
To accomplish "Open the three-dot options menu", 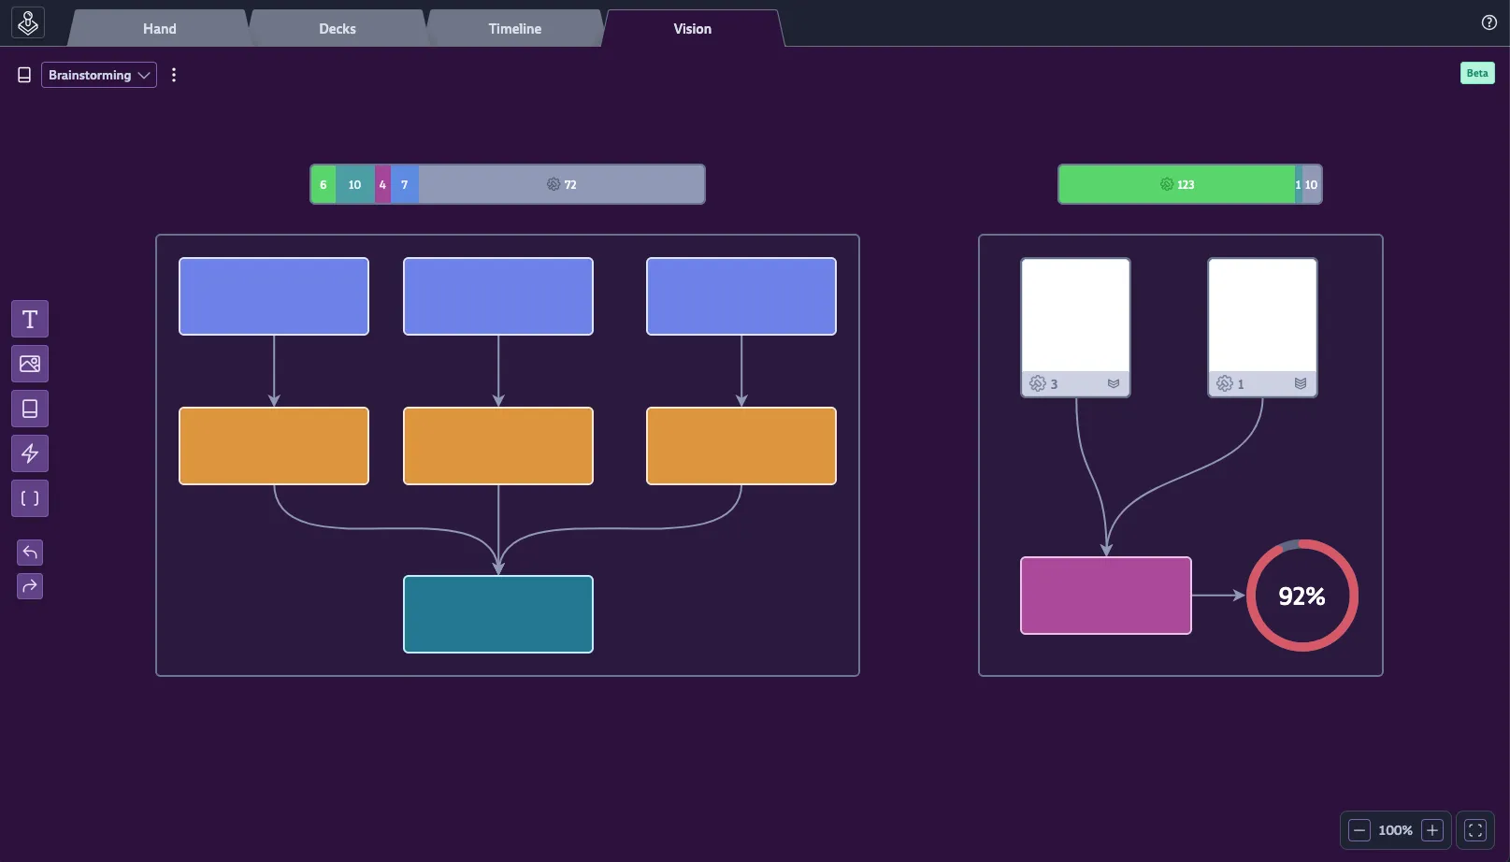I will [174, 76].
